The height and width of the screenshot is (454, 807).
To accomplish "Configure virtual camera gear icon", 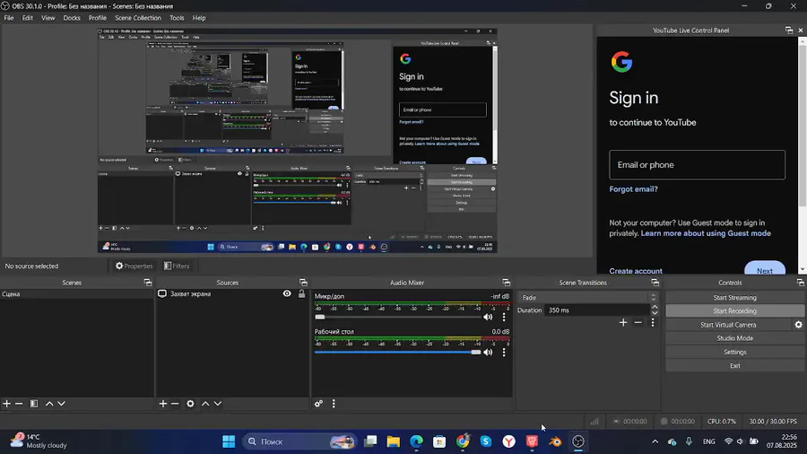I will click(x=798, y=325).
